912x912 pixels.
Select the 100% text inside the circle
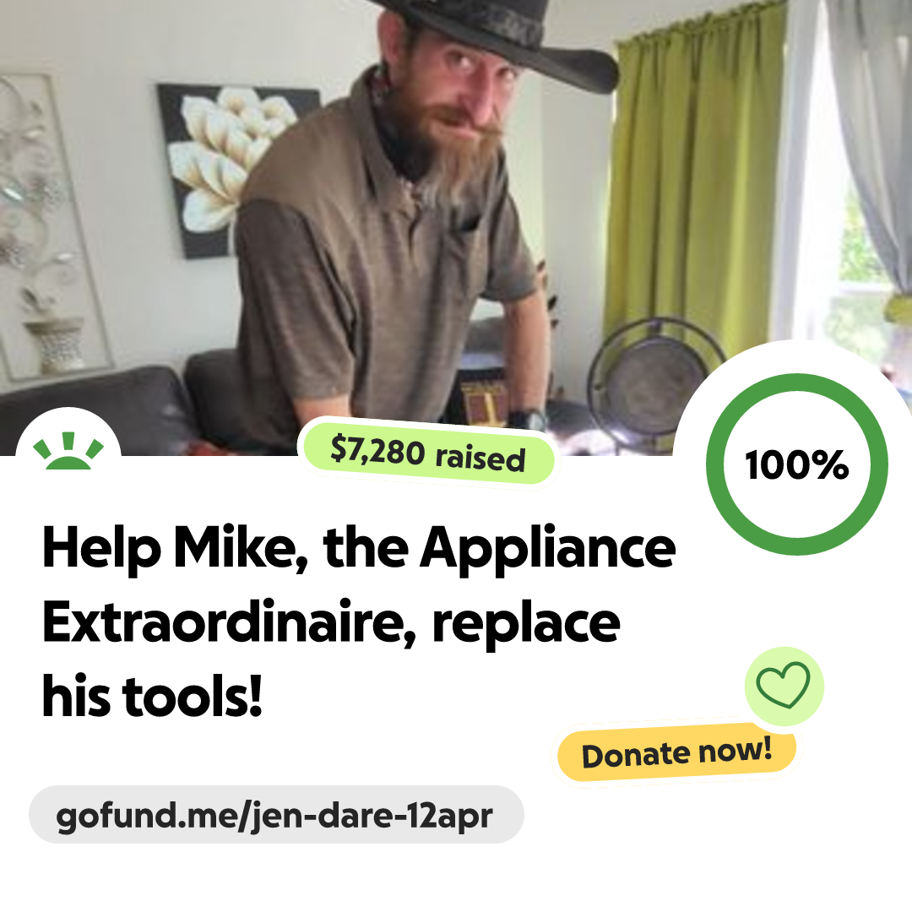pos(797,464)
